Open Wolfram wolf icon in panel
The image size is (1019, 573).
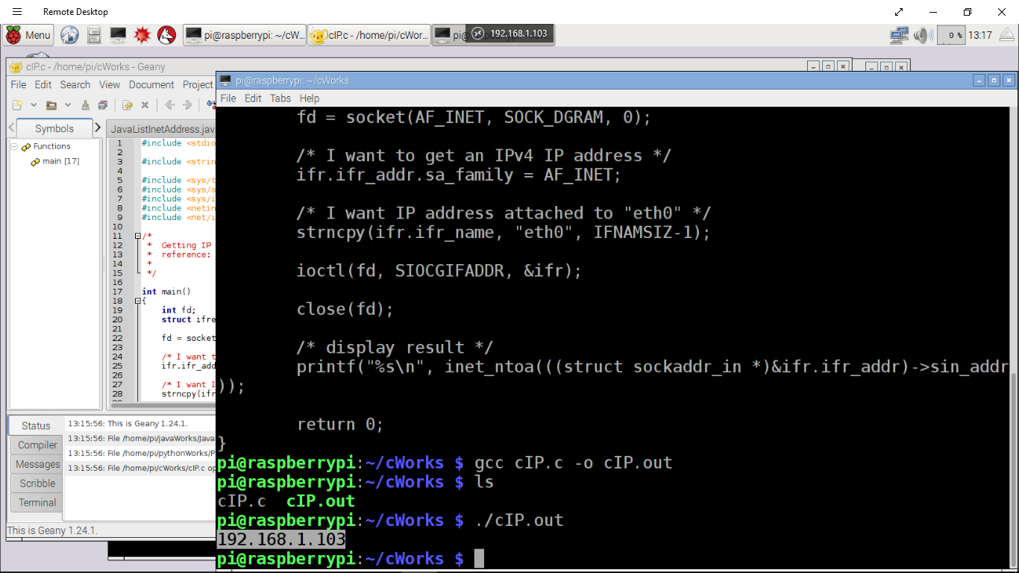coord(166,35)
